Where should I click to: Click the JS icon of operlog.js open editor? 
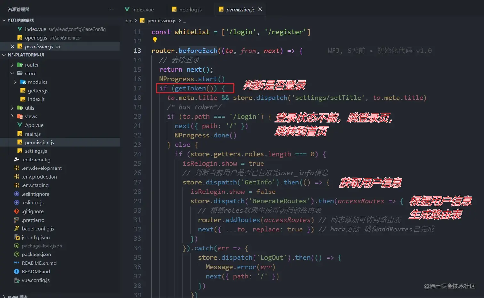point(20,38)
